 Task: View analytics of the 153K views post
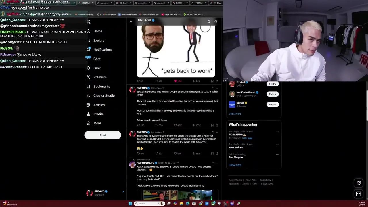(x=197, y=125)
